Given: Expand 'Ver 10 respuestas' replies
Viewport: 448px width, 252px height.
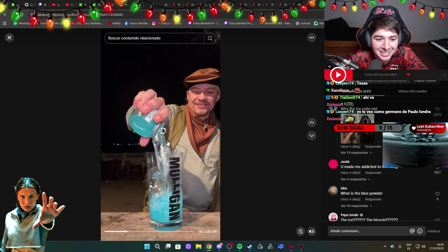Looking at the screenshot, I should click(356, 206).
